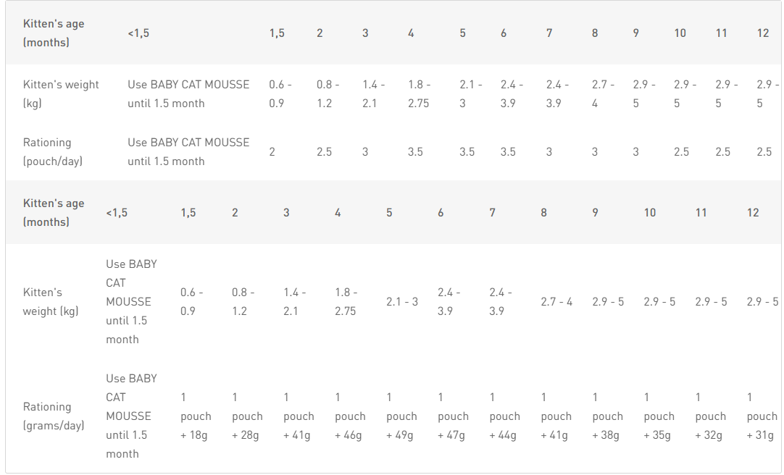784x475 pixels.
Task: Click the 2 pouches per day ration value
Action: click(x=272, y=151)
